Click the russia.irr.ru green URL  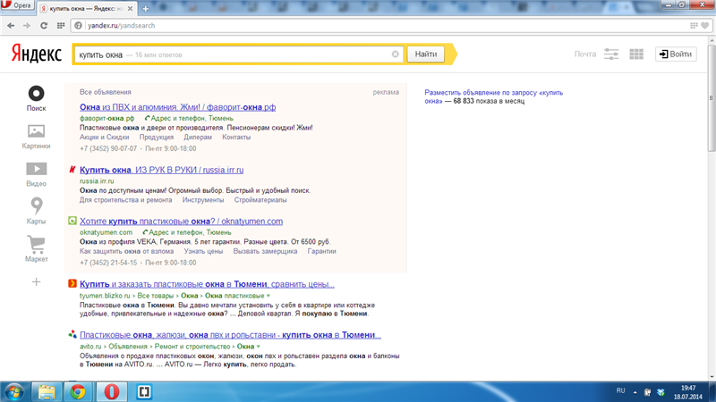(97, 181)
